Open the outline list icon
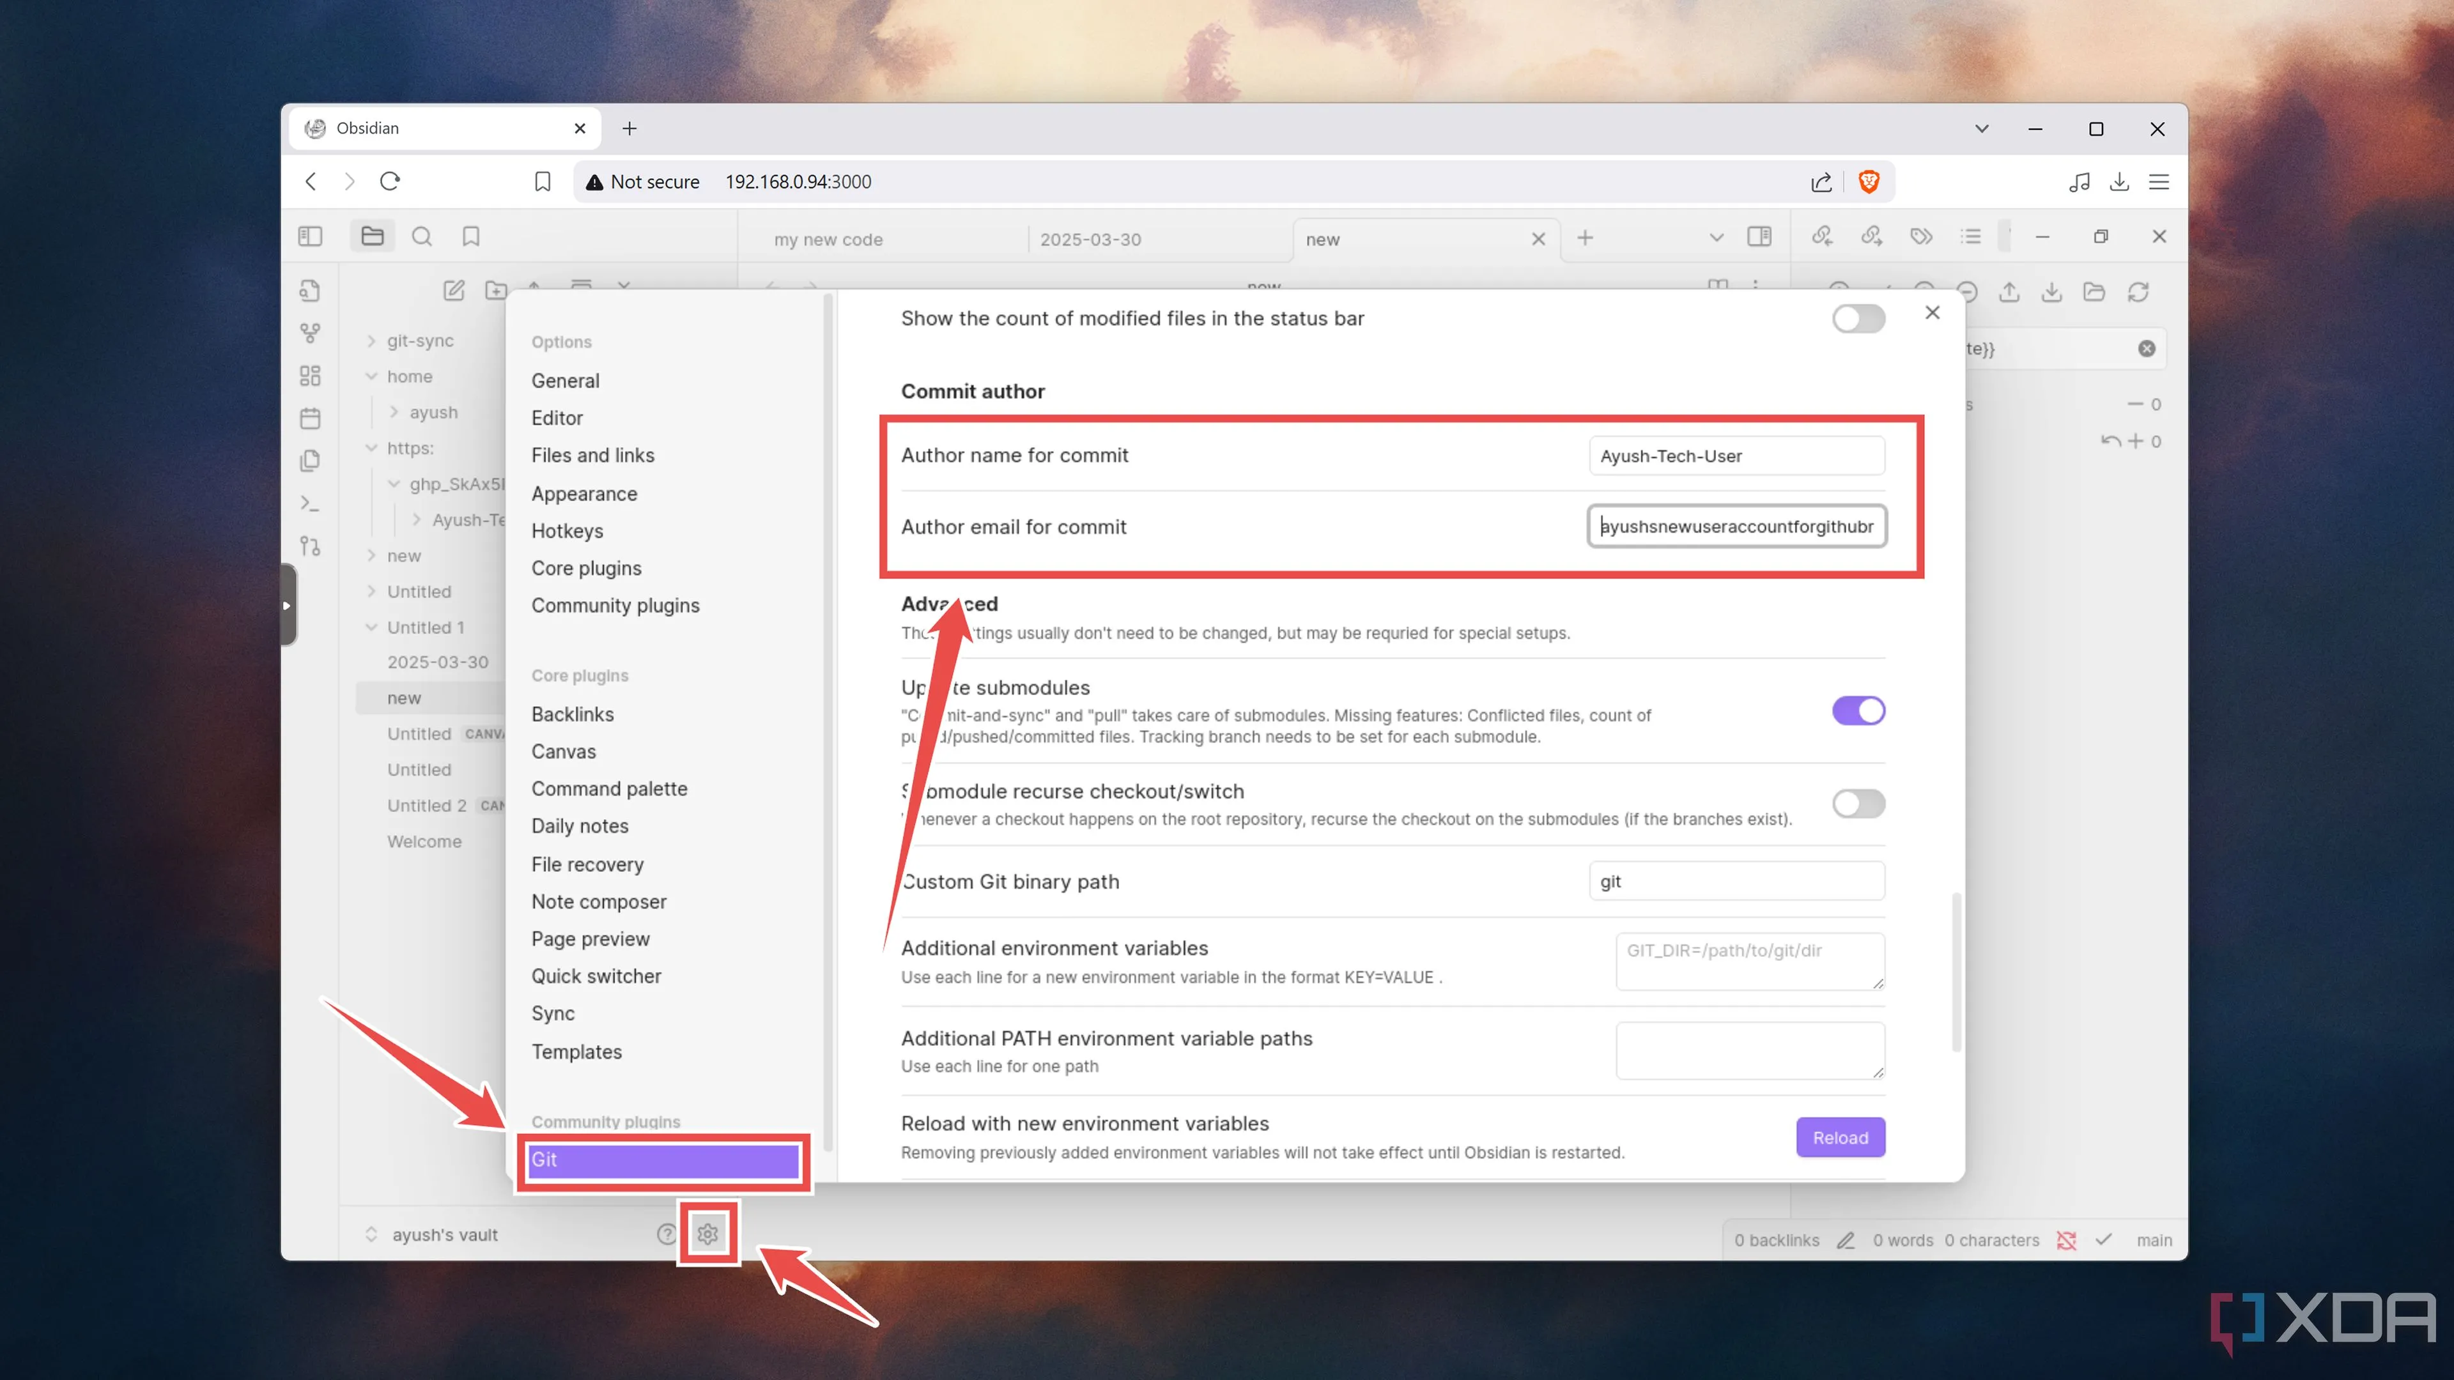2454x1380 pixels. click(1971, 236)
